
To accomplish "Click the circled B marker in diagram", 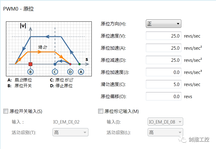I will (x=30, y=72).
